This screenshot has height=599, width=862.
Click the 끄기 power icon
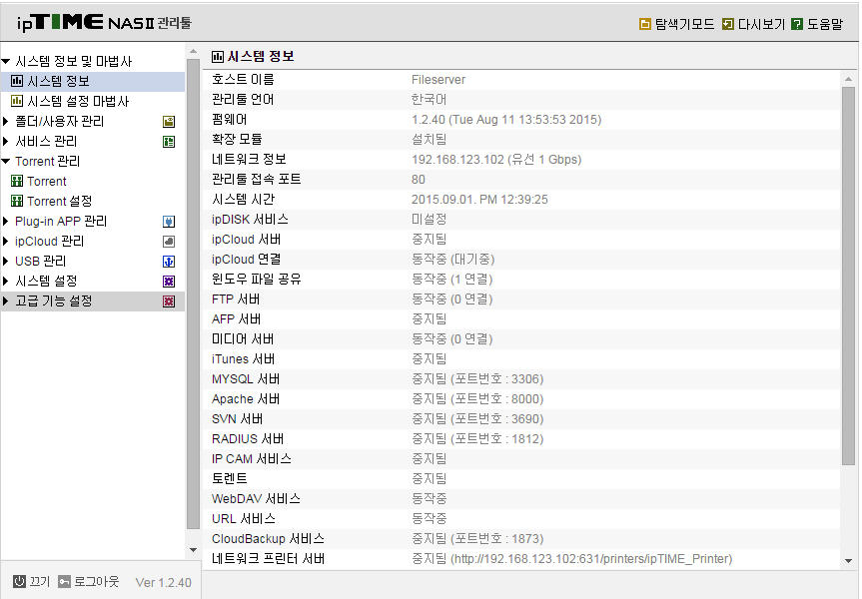[19, 581]
